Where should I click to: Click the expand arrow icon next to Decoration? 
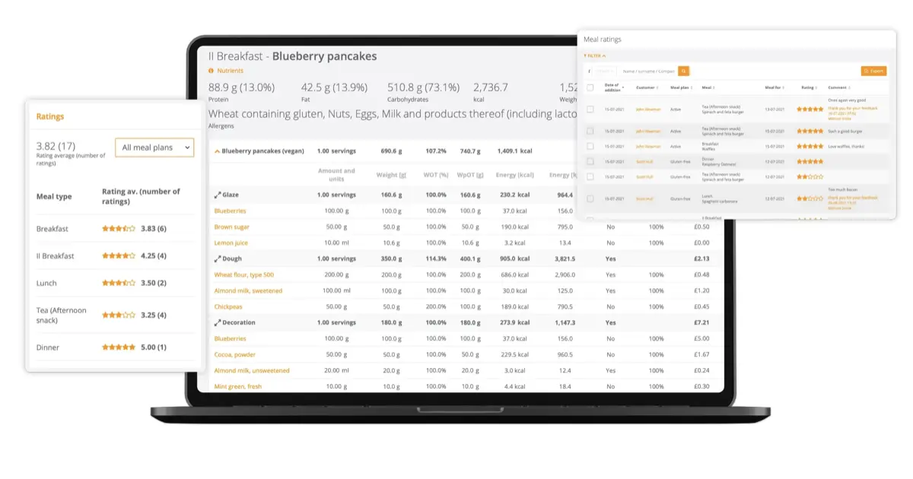218,322
